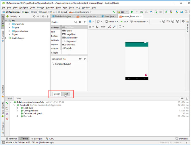This screenshot has width=191, height=145.
Task: Click the green hammer in the Build panel
Action: coord(7,103)
